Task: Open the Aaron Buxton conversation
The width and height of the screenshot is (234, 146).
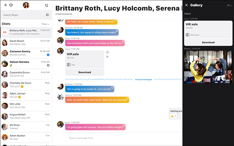Action: 26,137
